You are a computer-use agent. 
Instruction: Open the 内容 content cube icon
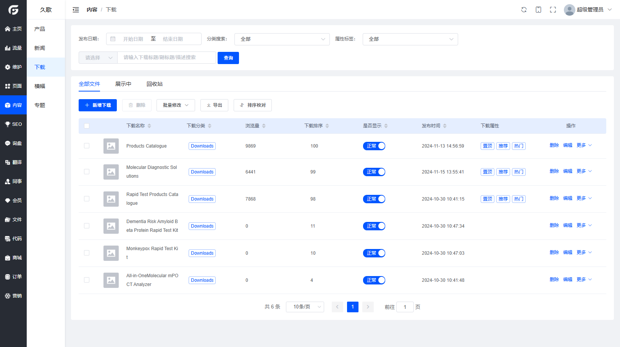[x=8, y=105]
